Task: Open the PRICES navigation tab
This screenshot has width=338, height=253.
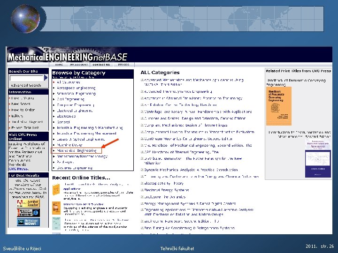Action: click(x=123, y=65)
